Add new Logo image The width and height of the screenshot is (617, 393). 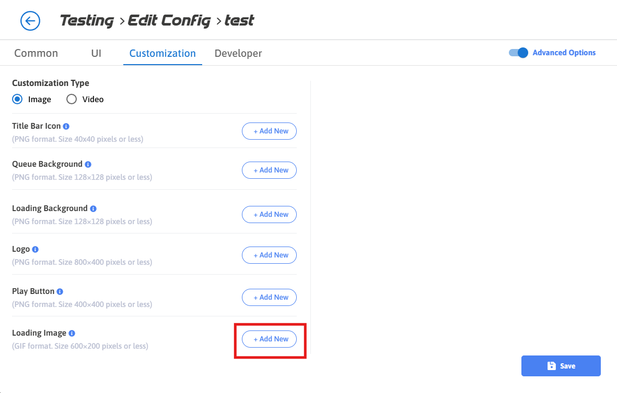click(269, 255)
